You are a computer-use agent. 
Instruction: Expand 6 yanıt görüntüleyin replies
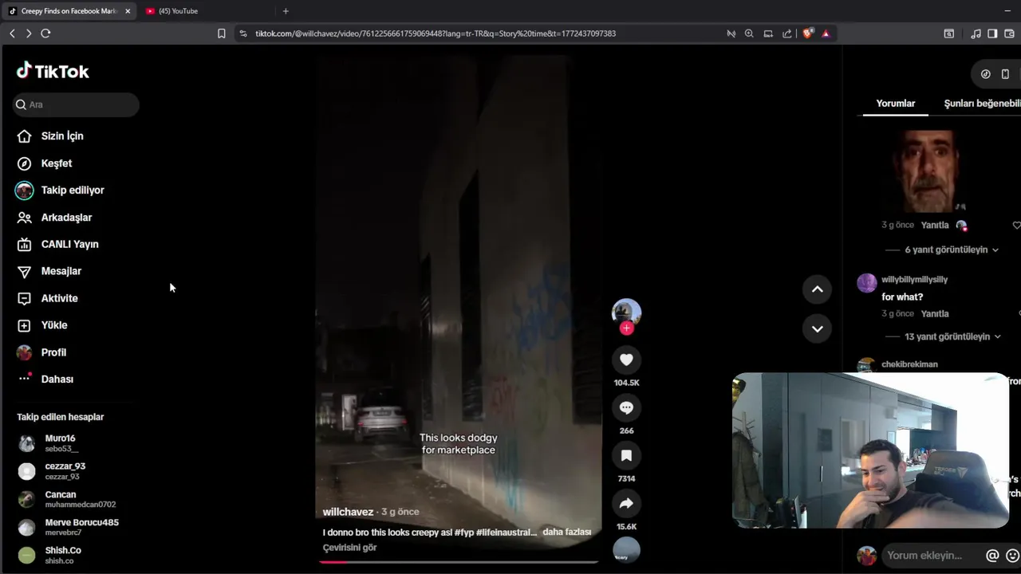click(952, 250)
